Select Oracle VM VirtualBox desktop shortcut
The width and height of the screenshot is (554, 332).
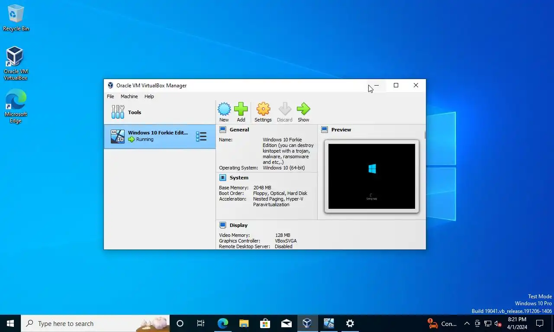(x=16, y=64)
